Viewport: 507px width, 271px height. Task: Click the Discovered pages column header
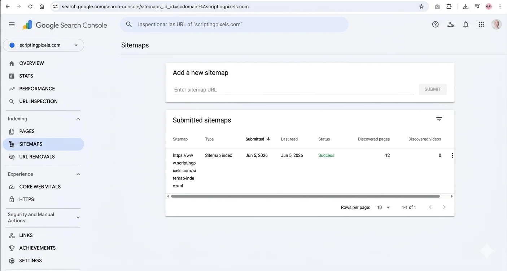click(x=374, y=139)
